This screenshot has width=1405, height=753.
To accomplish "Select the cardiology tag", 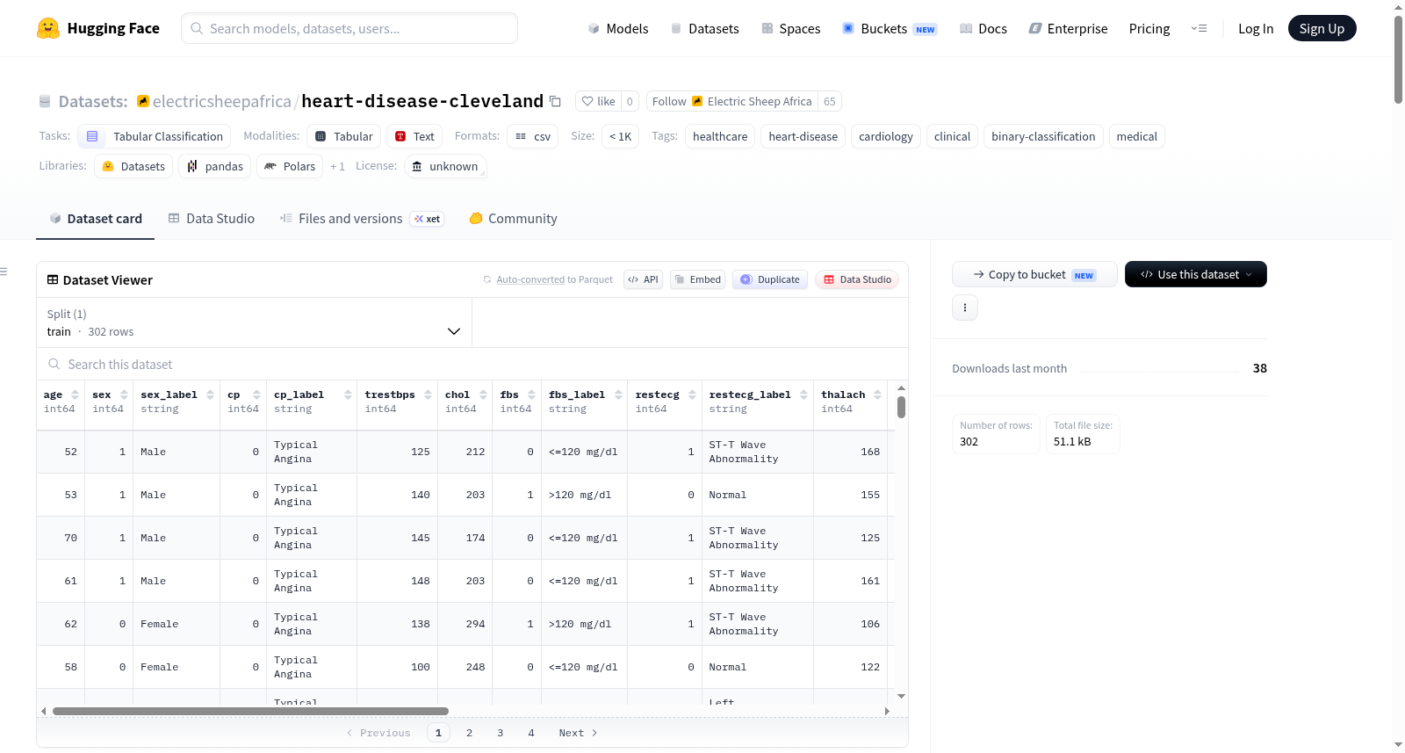I will (x=886, y=136).
